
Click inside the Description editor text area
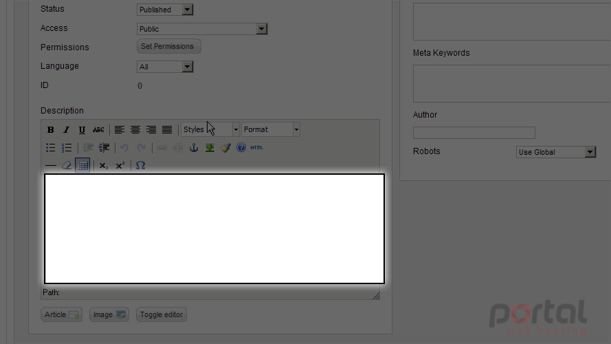tap(214, 229)
